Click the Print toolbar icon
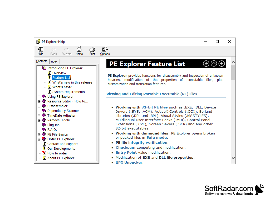This screenshot has width=270, height=202. (x=92, y=51)
